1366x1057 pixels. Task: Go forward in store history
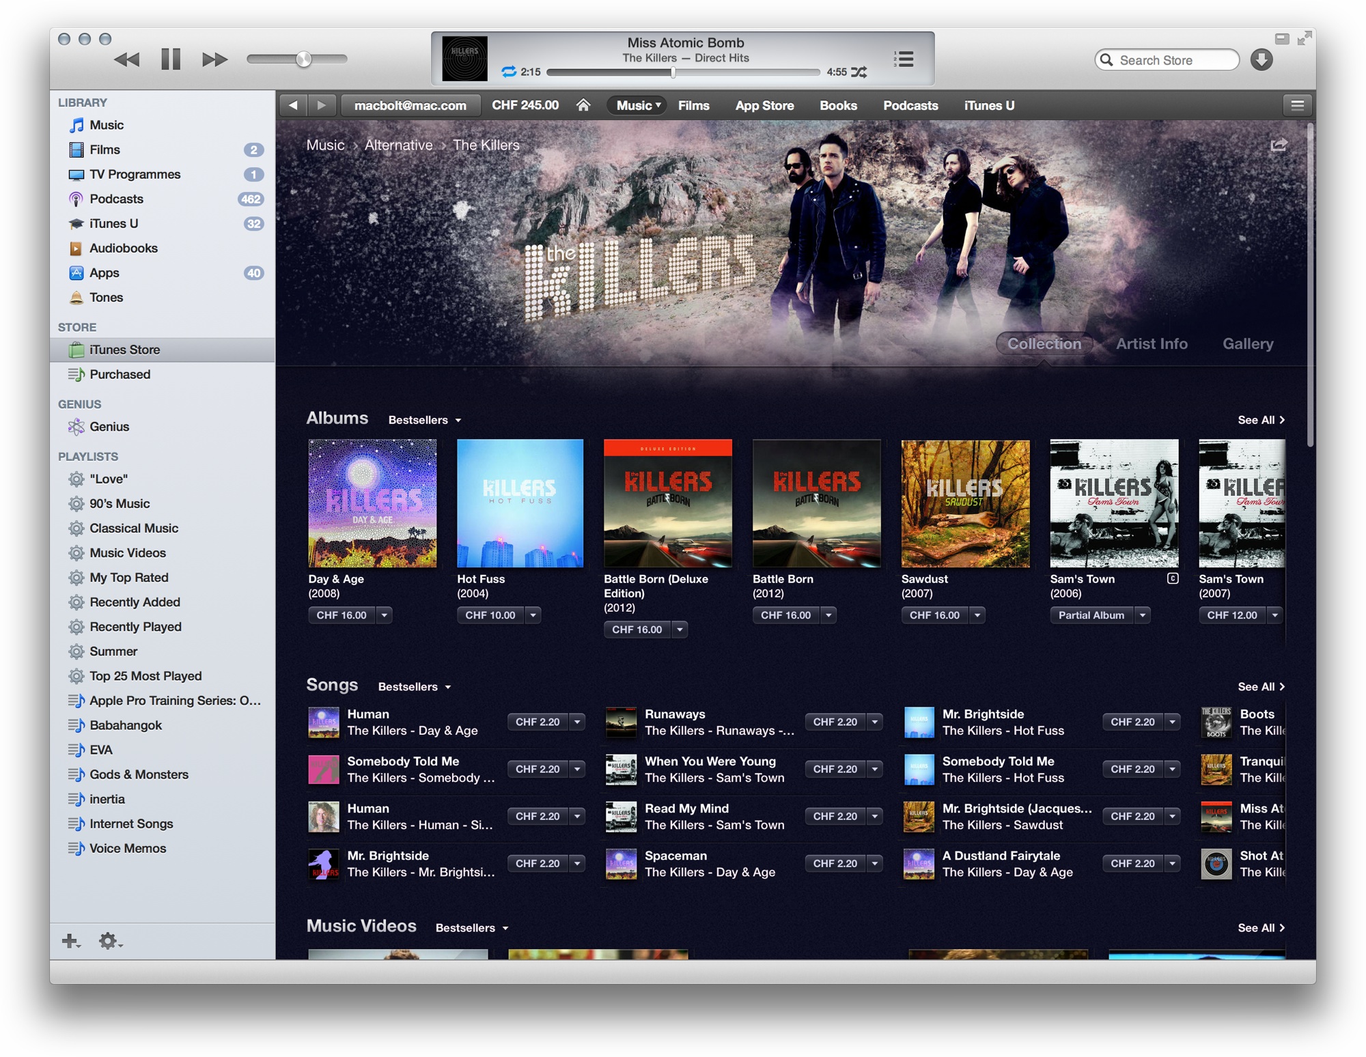pyautogui.click(x=321, y=105)
